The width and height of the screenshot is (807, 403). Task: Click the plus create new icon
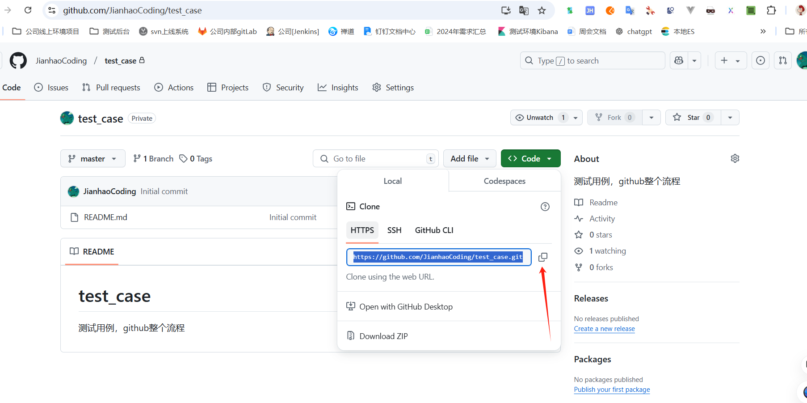(724, 60)
